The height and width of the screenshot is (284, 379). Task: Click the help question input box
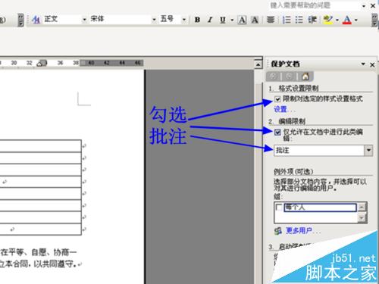pos(314,5)
